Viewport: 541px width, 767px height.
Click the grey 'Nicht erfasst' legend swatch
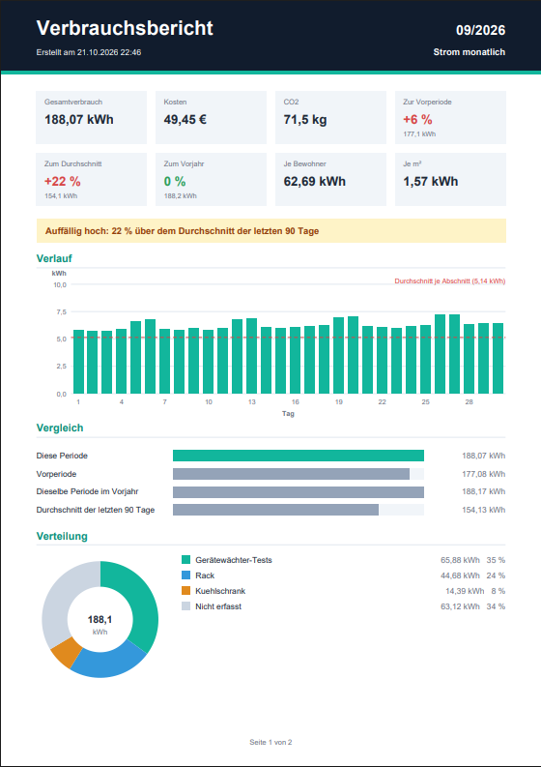[185, 606]
